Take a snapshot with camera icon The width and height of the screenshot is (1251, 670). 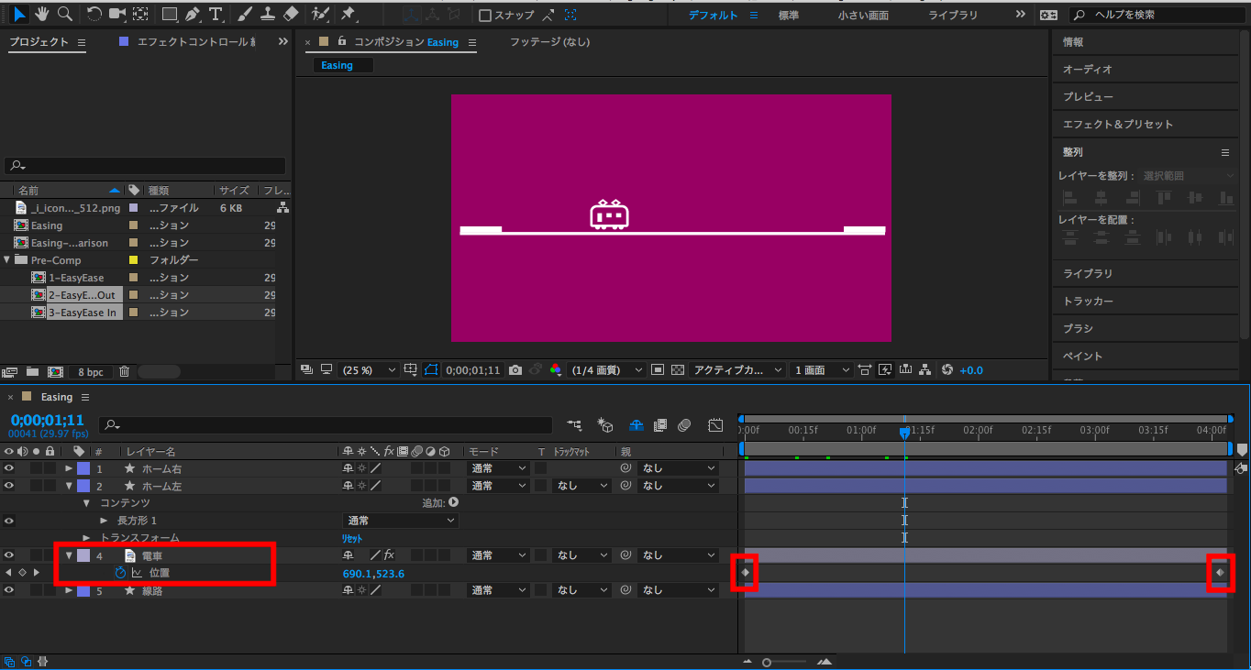click(x=515, y=370)
